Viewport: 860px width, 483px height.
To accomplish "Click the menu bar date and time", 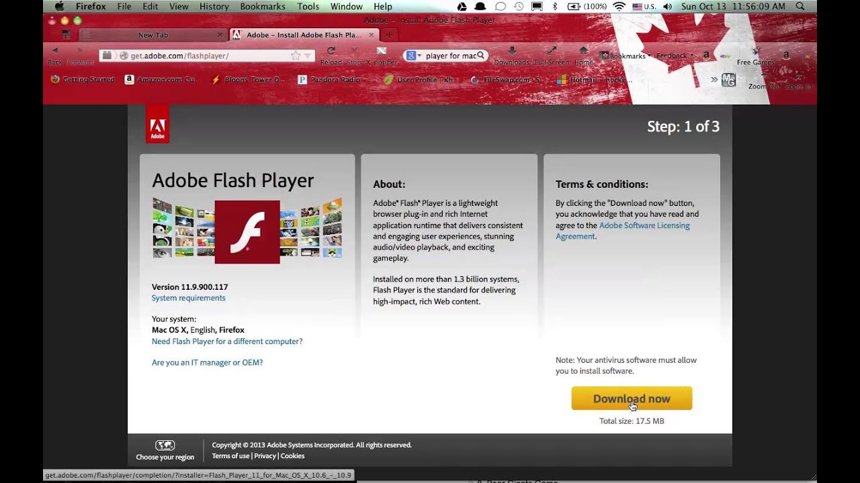I will [733, 7].
